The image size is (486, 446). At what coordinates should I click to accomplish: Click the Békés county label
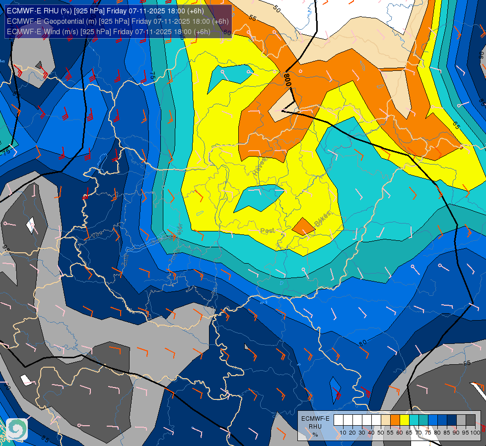click(323, 219)
